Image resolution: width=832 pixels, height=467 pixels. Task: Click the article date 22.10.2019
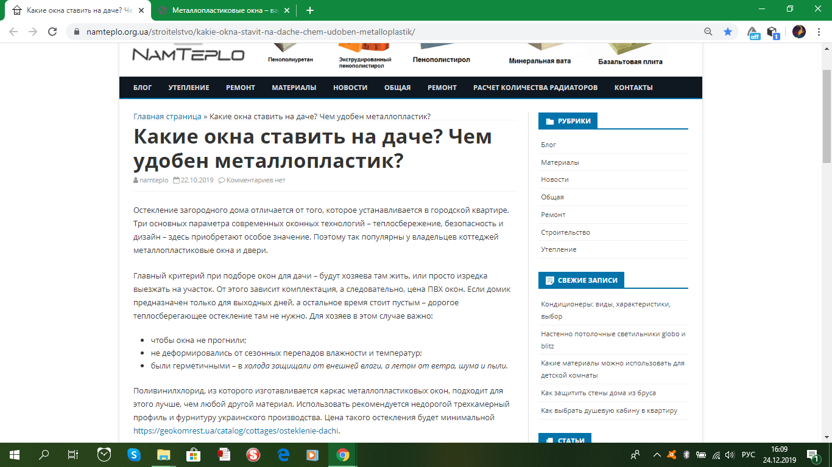[197, 180]
